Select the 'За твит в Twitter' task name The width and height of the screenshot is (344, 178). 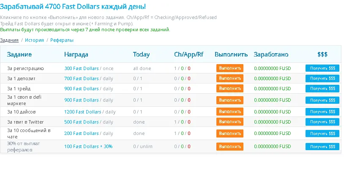25,122
